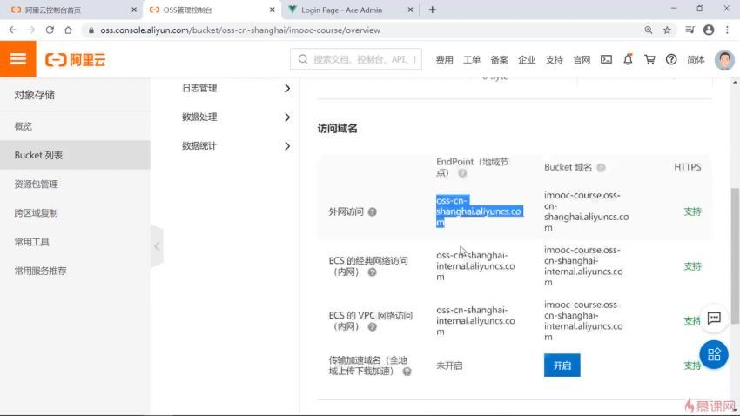The height and width of the screenshot is (416, 740).
Task: Switch to the 阿里云控制台首页 tab
Action: (70, 10)
